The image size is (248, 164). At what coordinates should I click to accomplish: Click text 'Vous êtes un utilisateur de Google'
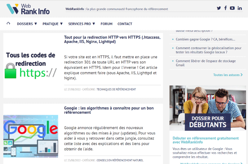(x=205, y=153)
